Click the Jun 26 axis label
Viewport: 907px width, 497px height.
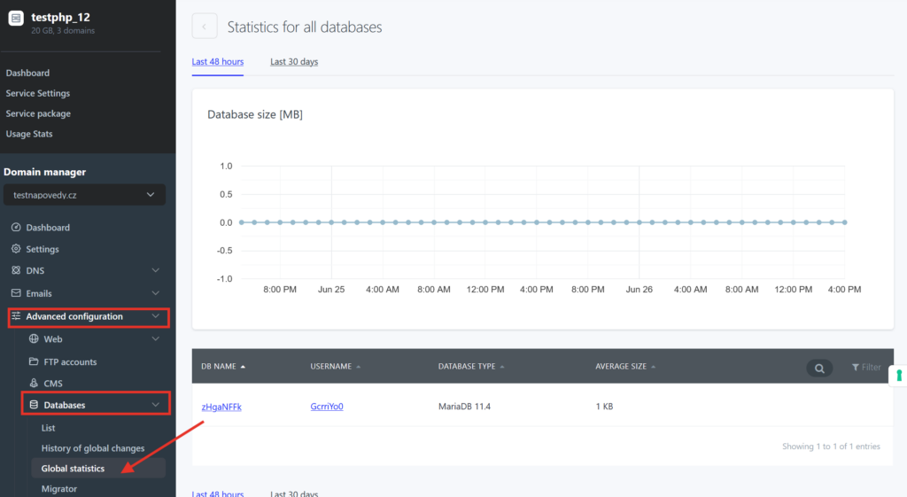[x=640, y=290]
